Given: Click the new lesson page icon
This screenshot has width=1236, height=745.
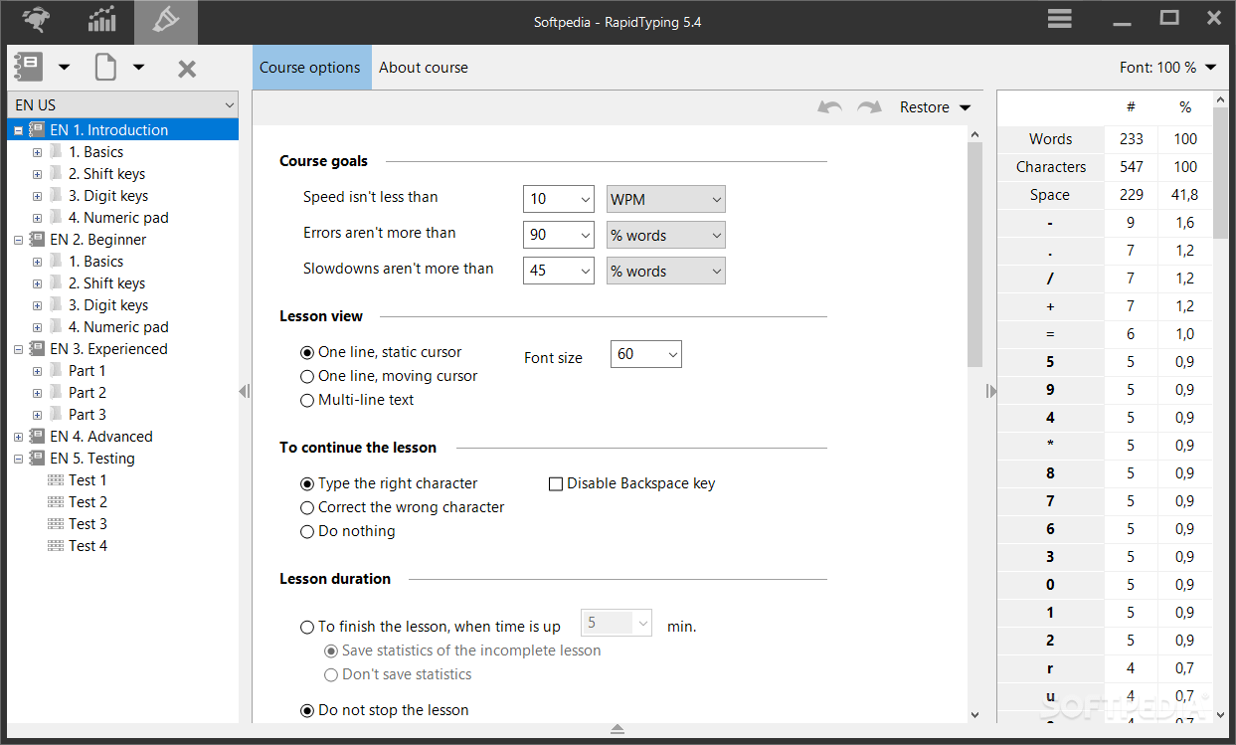Looking at the screenshot, I should [105, 68].
